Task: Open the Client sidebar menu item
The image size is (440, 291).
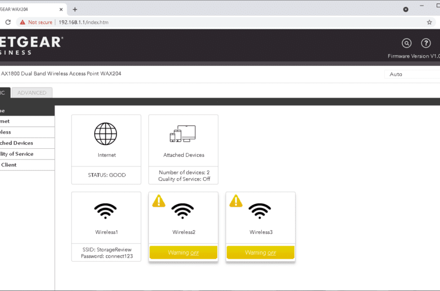Action: 27,165
